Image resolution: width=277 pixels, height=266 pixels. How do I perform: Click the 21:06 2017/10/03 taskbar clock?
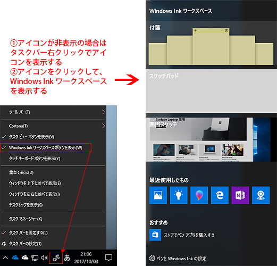click(x=86, y=257)
